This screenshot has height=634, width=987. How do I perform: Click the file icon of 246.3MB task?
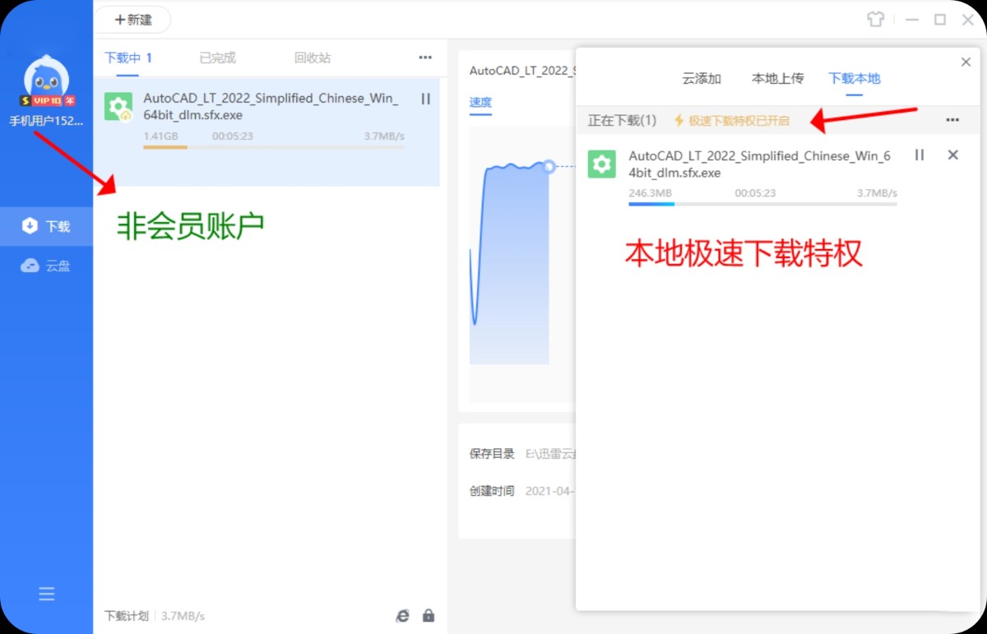[602, 164]
